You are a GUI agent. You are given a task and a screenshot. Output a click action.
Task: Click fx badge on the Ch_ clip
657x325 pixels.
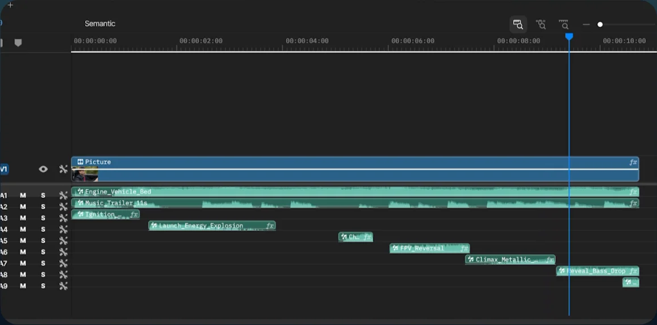[367, 237]
